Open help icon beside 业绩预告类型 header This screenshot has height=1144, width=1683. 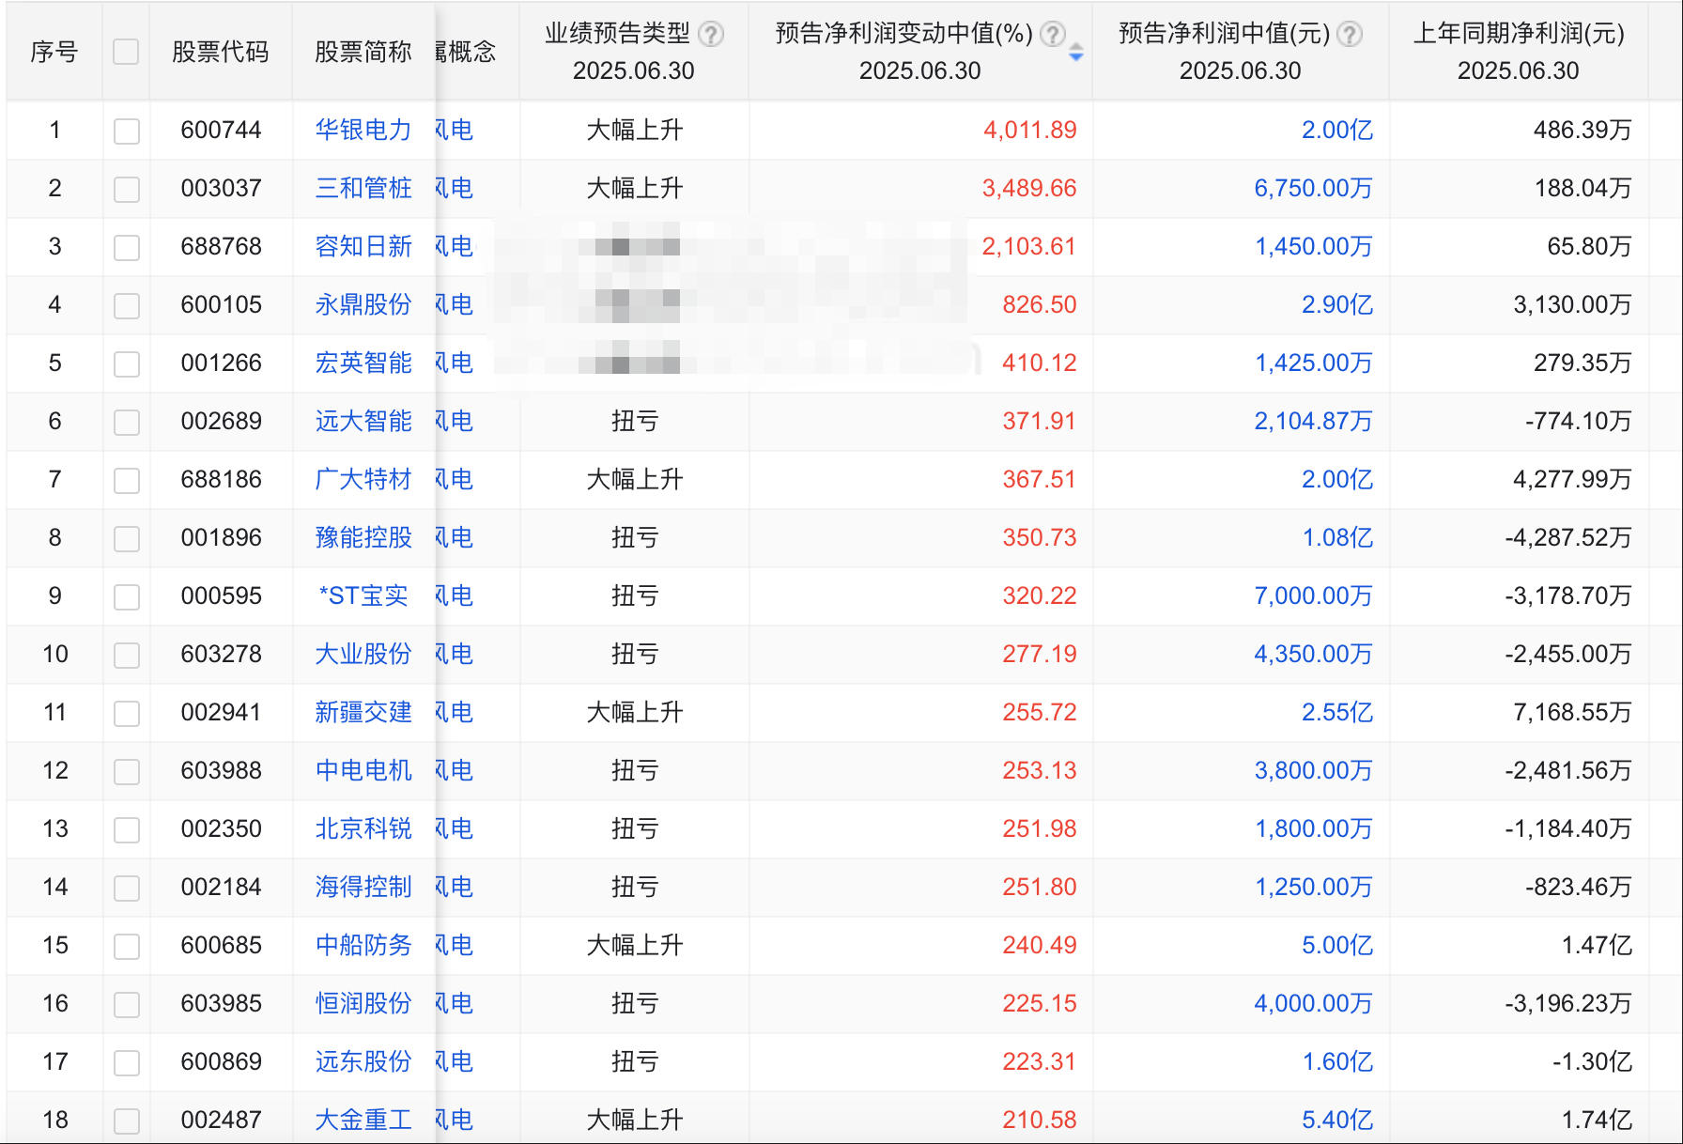712,35
